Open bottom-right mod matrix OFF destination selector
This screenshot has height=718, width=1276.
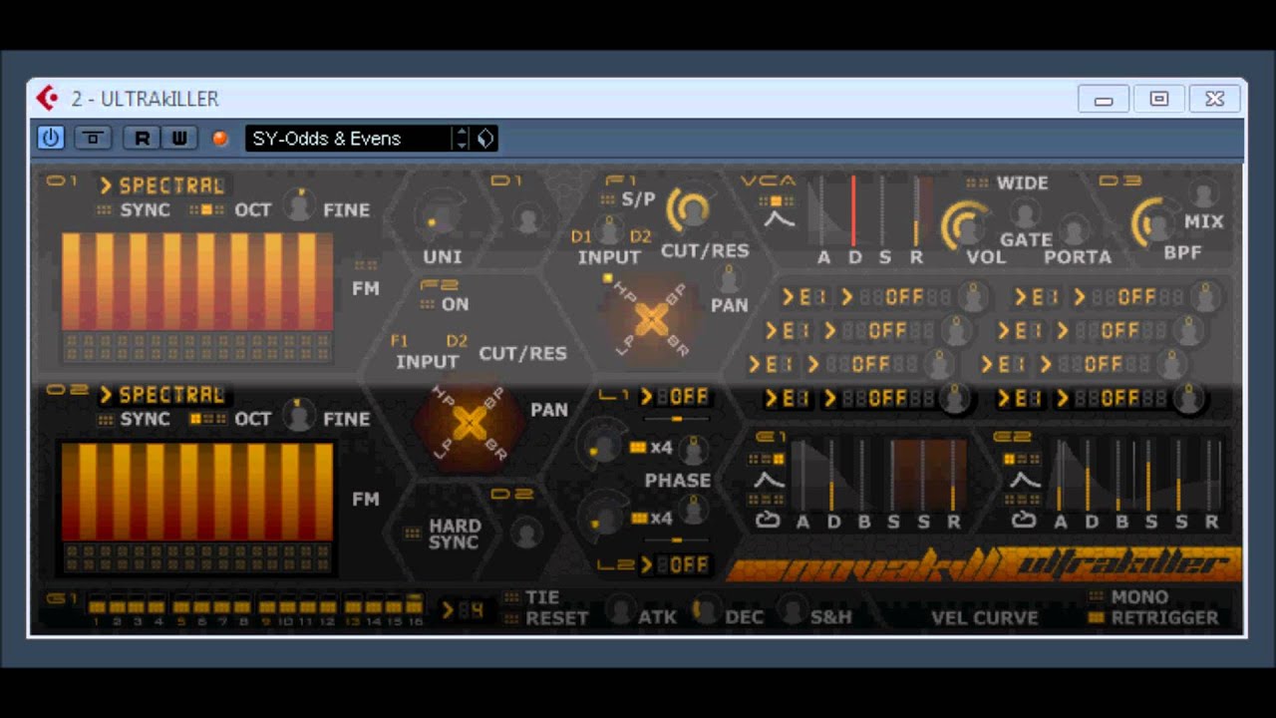(x=1113, y=399)
